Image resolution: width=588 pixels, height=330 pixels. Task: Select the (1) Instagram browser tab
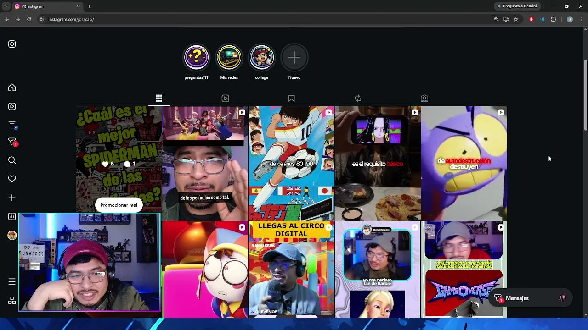(47, 6)
